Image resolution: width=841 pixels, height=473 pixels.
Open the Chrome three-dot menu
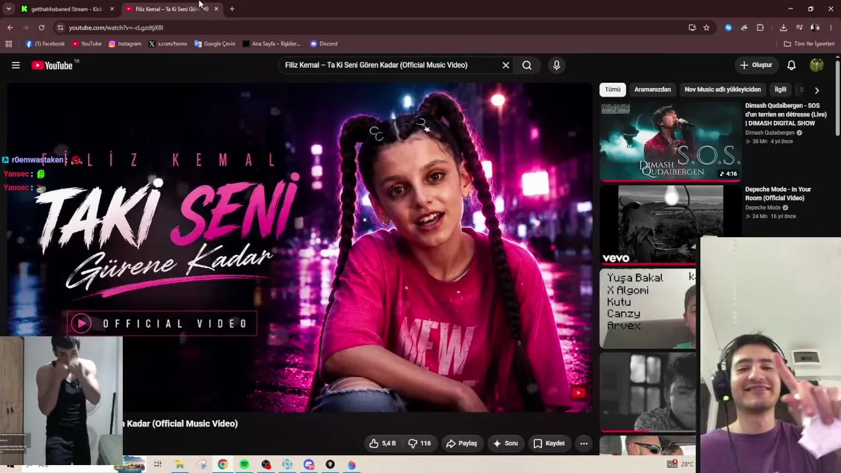pos(830,28)
